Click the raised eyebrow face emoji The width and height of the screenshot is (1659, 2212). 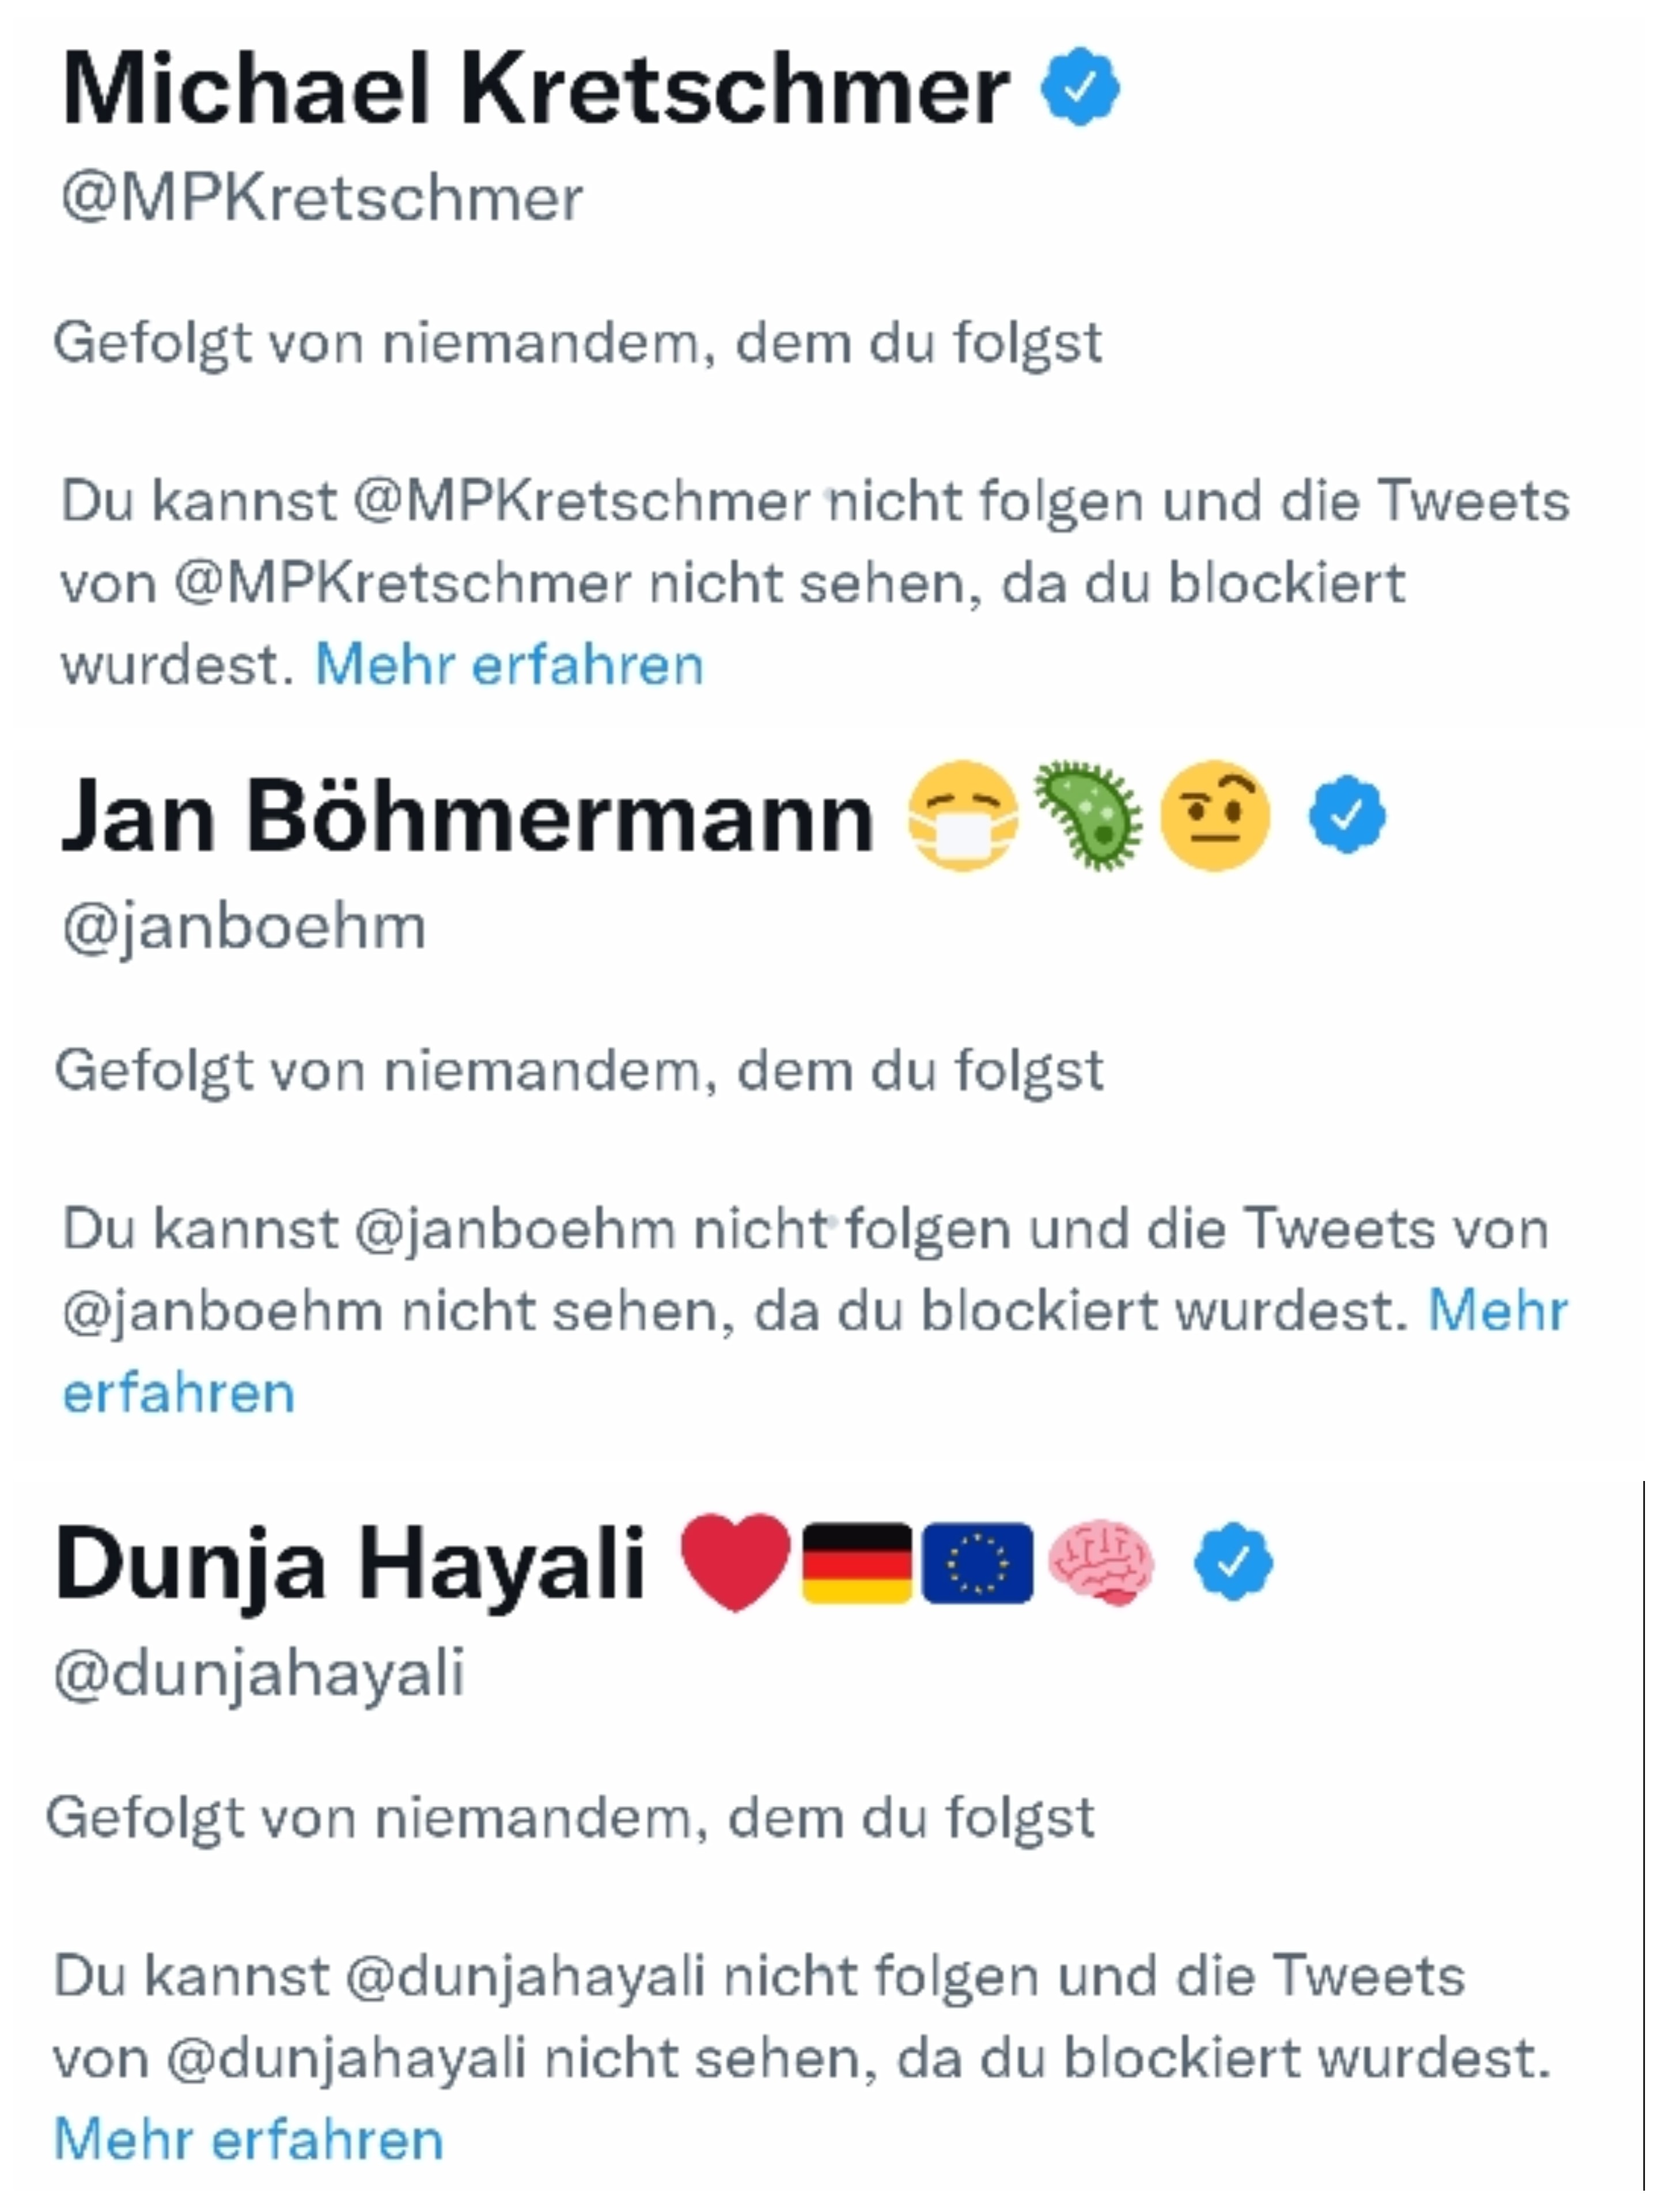coord(1214,816)
